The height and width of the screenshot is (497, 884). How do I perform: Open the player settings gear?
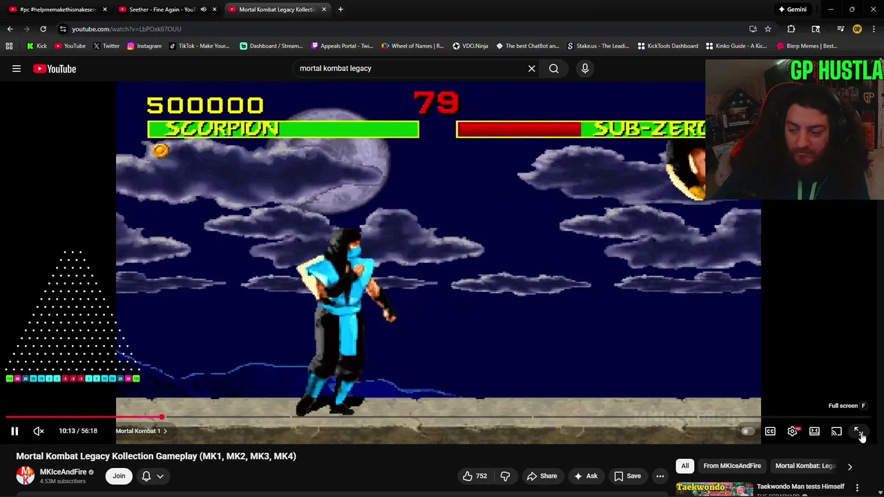[792, 431]
